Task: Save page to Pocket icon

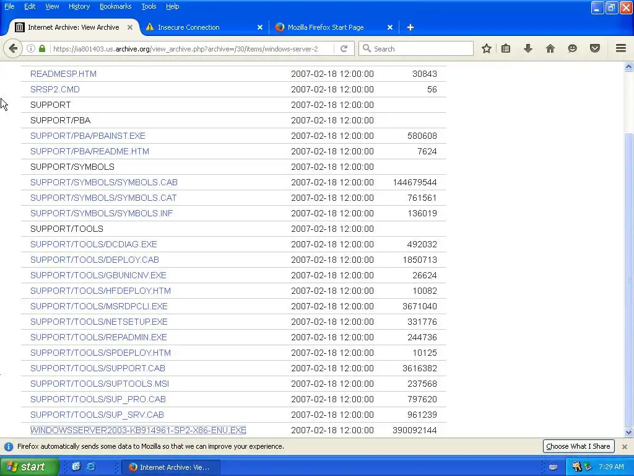Action: pyautogui.click(x=595, y=48)
